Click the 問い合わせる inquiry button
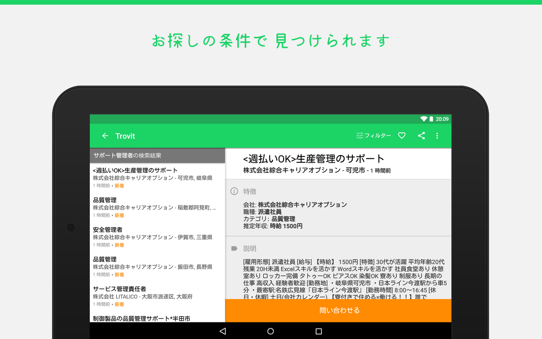The width and height of the screenshot is (542, 339). [338, 311]
